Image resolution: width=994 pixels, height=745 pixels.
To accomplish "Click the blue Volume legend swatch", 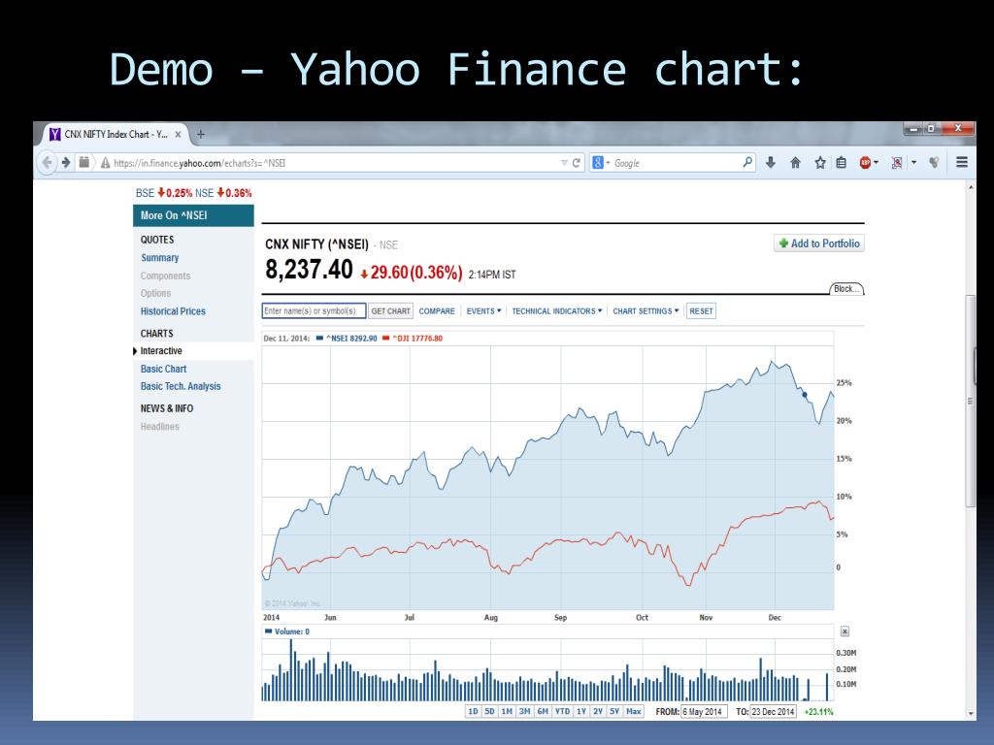I will coord(268,632).
